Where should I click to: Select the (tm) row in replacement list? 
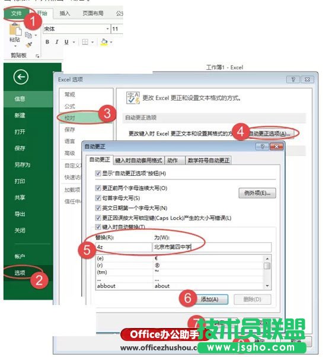[x=180, y=272]
